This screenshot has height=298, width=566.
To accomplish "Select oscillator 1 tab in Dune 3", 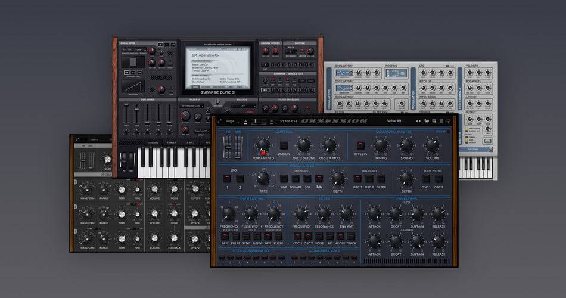I will tap(161, 45).
